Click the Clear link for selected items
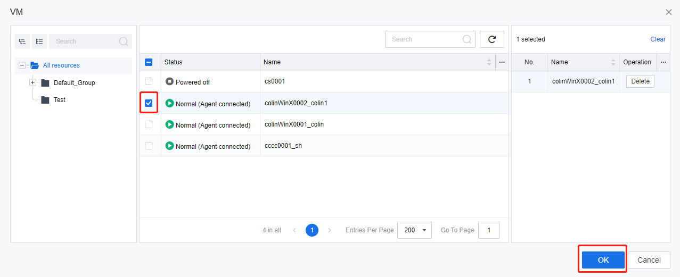The image size is (680, 277). coord(658,39)
